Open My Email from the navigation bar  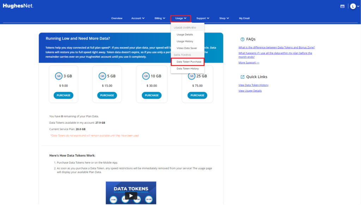(x=244, y=18)
